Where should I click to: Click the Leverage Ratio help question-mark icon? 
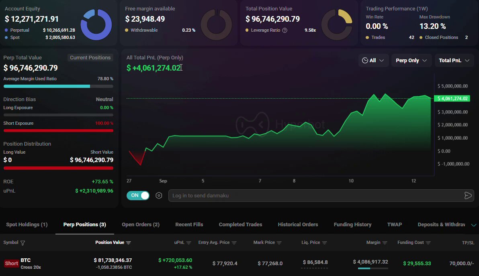(285, 30)
